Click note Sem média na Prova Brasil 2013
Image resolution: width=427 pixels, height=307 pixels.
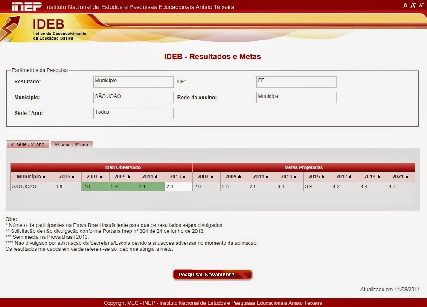point(47,237)
